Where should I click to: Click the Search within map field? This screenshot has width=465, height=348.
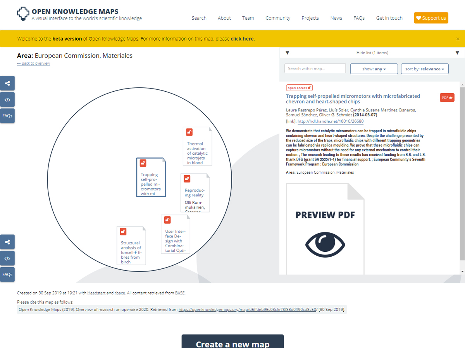coord(315,69)
